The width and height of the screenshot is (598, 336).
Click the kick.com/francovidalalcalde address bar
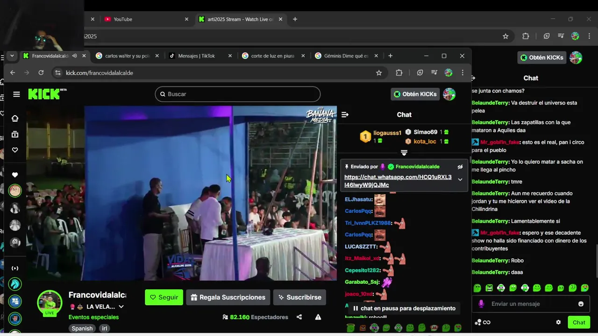point(100,73)
